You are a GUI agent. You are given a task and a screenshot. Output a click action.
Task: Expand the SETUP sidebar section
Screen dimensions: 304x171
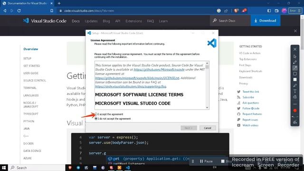[x=28, y=58]
